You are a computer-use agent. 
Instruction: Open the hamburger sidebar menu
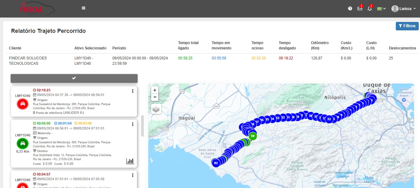[x=84, y=8]
